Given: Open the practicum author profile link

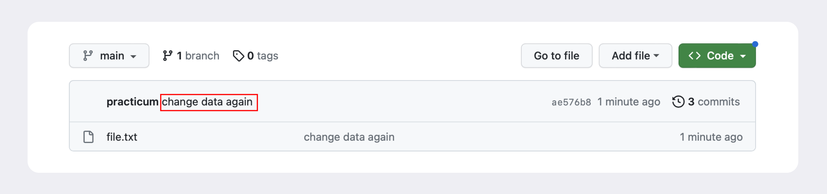Looking at the screenshot, I should [x=132, y=102].
